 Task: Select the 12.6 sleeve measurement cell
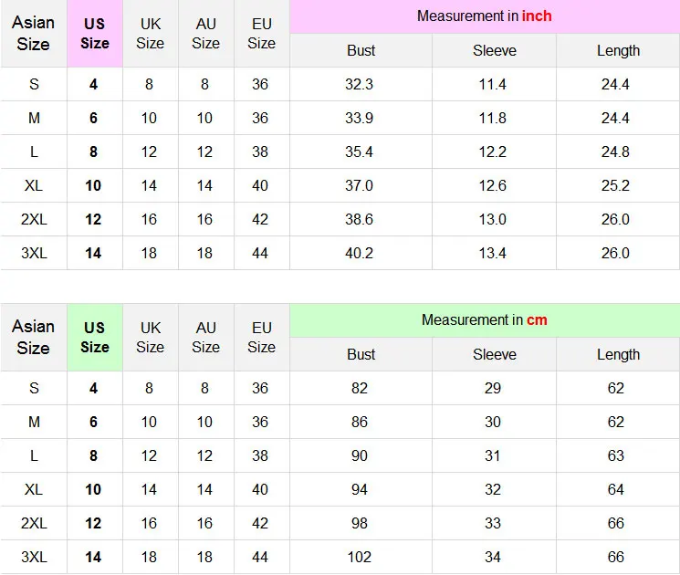coord(493,185)
